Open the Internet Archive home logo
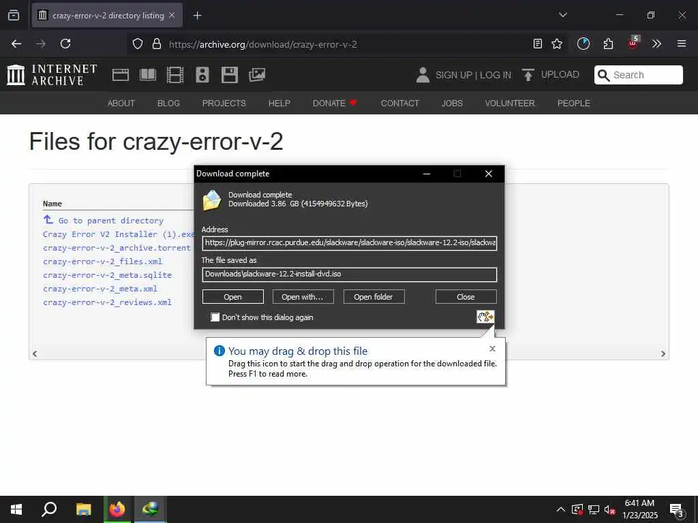Screen dimensions: 698x523 pyautogui.click(x=52, y=75)
